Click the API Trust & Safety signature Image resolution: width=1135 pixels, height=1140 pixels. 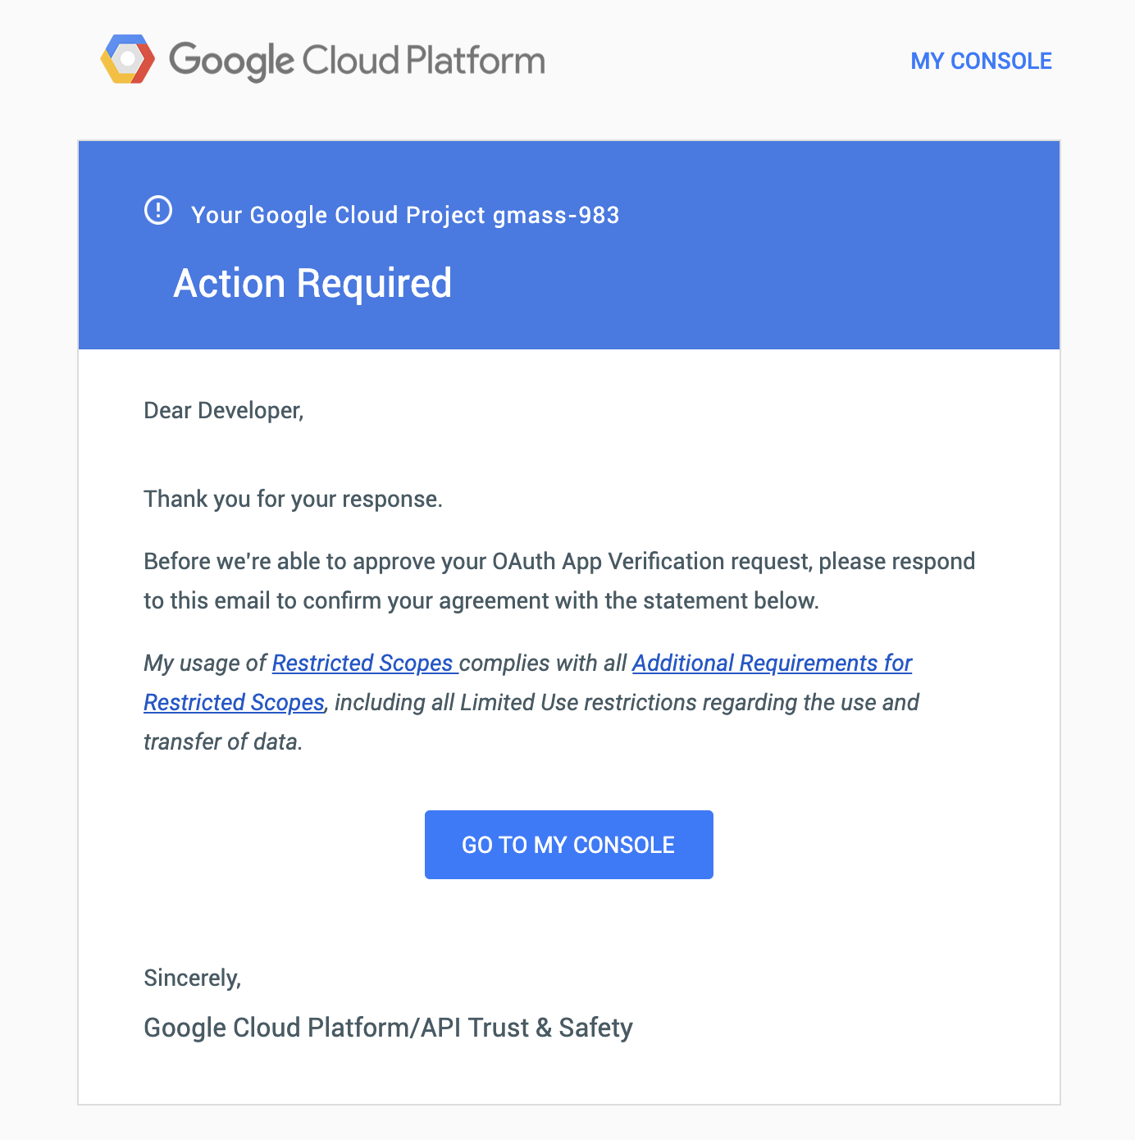tap(388, 1028)
